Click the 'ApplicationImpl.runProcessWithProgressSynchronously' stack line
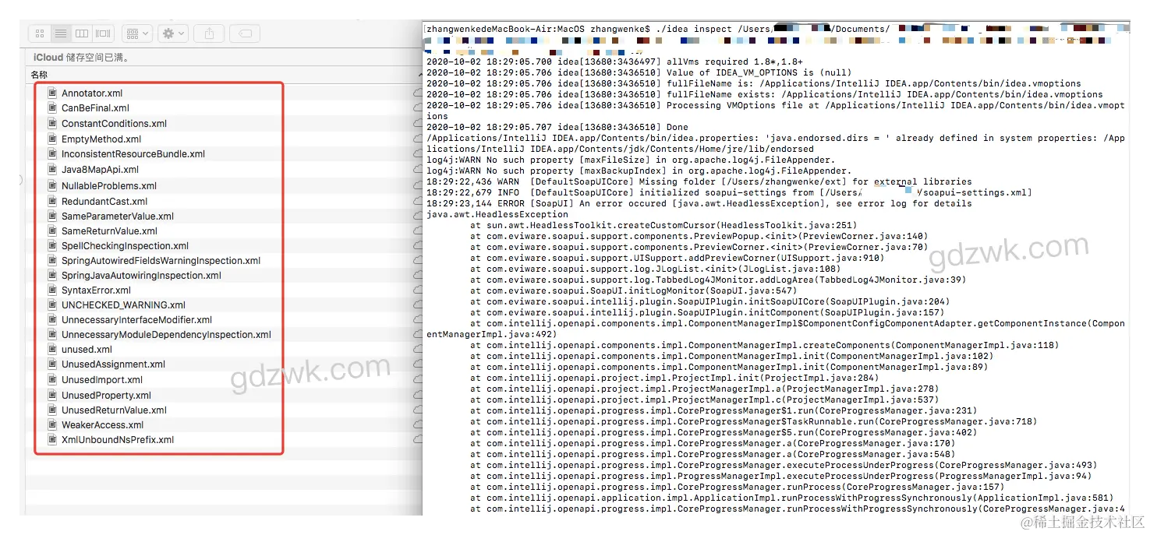Image resolution: width=1150 pixels, height=535 pixels. 791,498
